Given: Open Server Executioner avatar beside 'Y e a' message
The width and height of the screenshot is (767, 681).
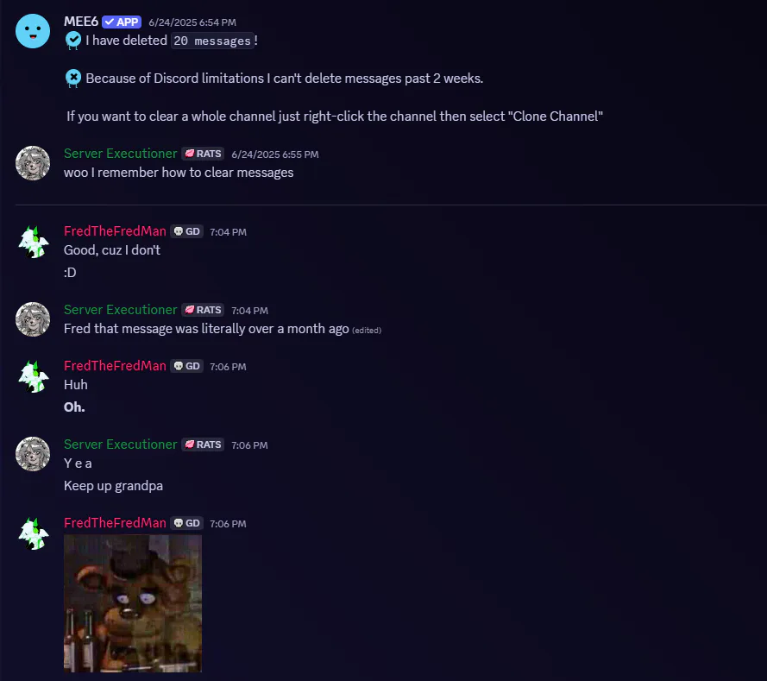Looking at the screenshot, I should (x=33, y=454).
